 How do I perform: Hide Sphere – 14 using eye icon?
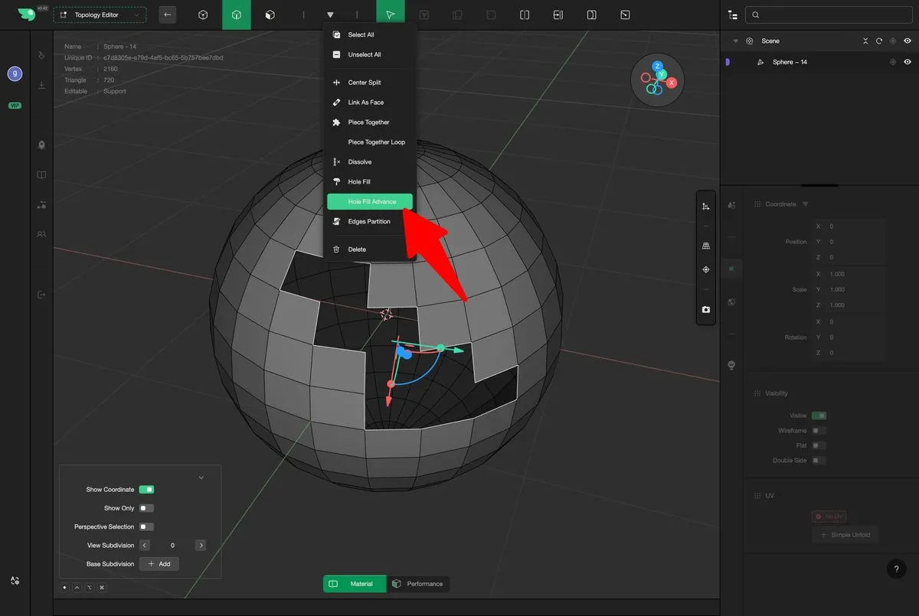tap(908, 62)
